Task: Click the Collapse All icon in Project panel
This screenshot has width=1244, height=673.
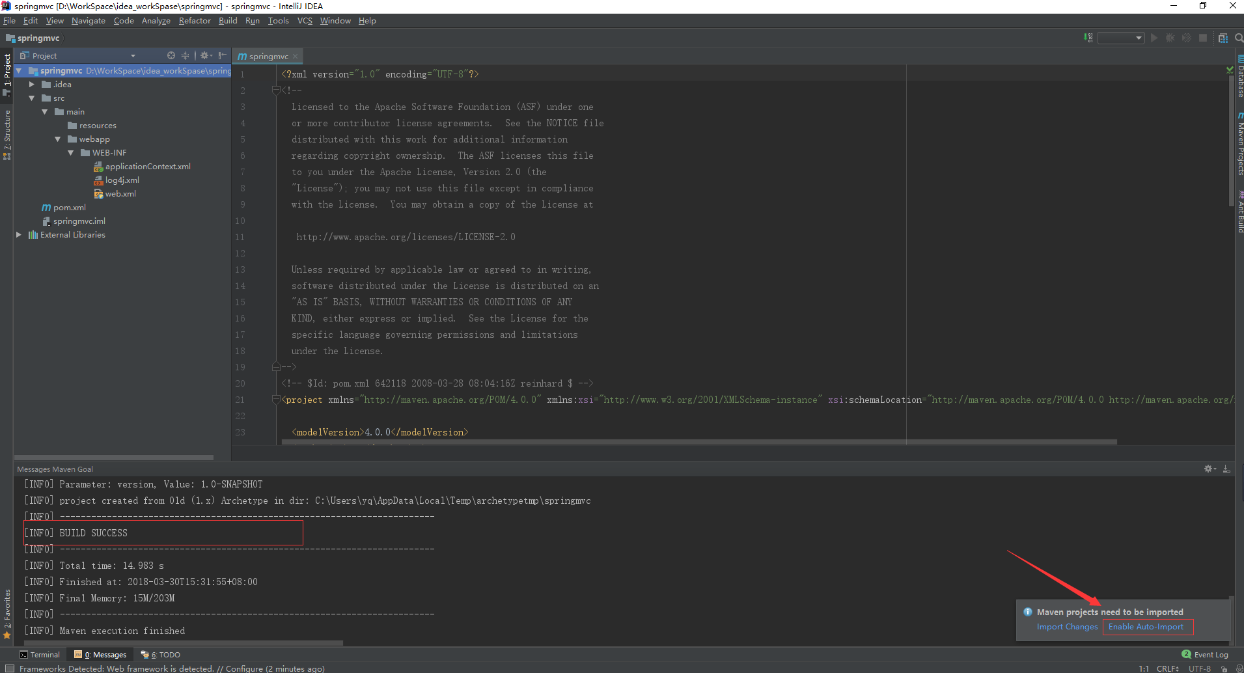Action: click(185, 55)
